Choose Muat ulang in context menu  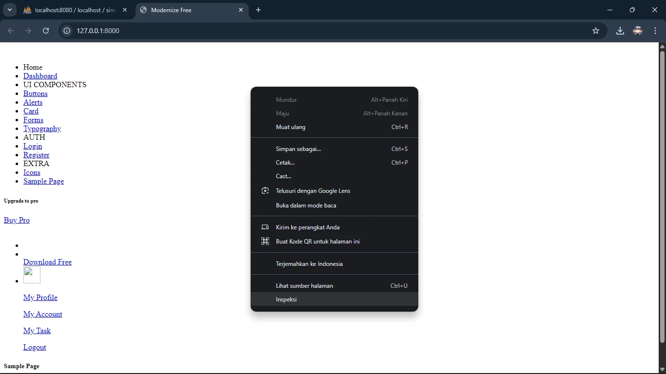pos(291,127)
